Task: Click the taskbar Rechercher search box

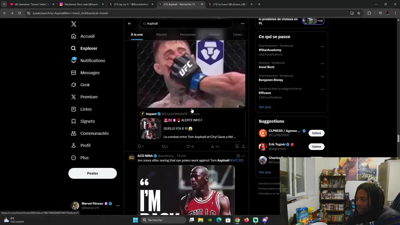Action: [163, 220]
